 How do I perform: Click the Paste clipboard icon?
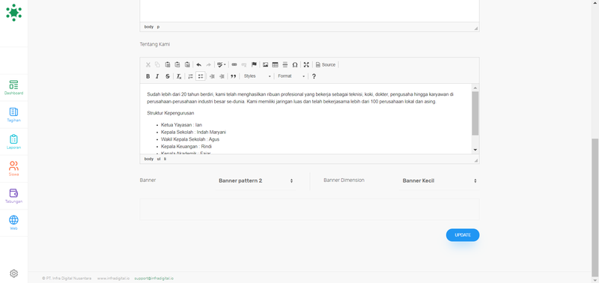pyautogui.click(x=167, y=65)
